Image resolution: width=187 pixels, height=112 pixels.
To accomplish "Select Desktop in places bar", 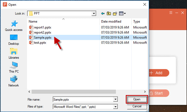I will [x=14, y=40].
